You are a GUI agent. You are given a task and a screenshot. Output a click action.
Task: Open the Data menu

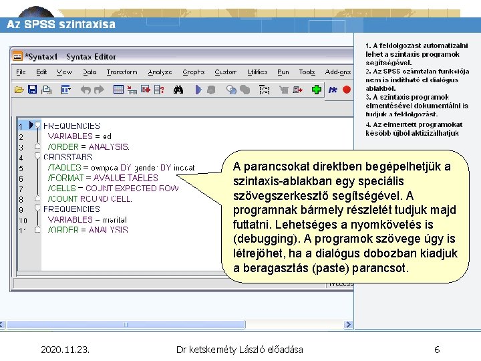90,72
